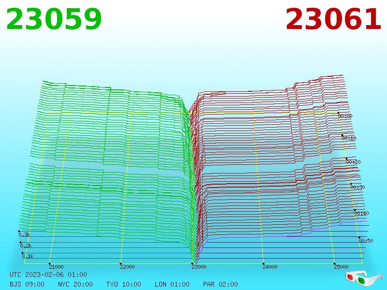
Task: Click the TYO 10:00 time
Action: (124, 284)
